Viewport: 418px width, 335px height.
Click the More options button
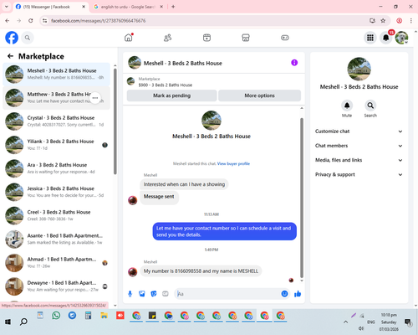259,95
